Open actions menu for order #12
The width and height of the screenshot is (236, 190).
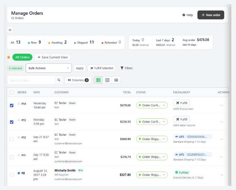222,139
